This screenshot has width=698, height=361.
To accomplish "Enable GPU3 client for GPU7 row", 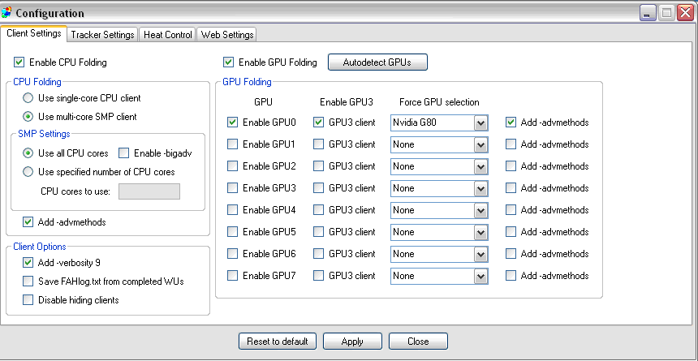I will [x=318, y=276].
